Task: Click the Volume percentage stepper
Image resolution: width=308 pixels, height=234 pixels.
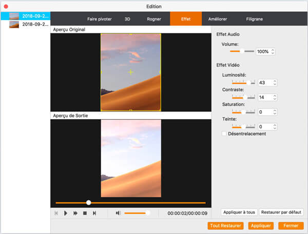Action: [x=273, y=52]
